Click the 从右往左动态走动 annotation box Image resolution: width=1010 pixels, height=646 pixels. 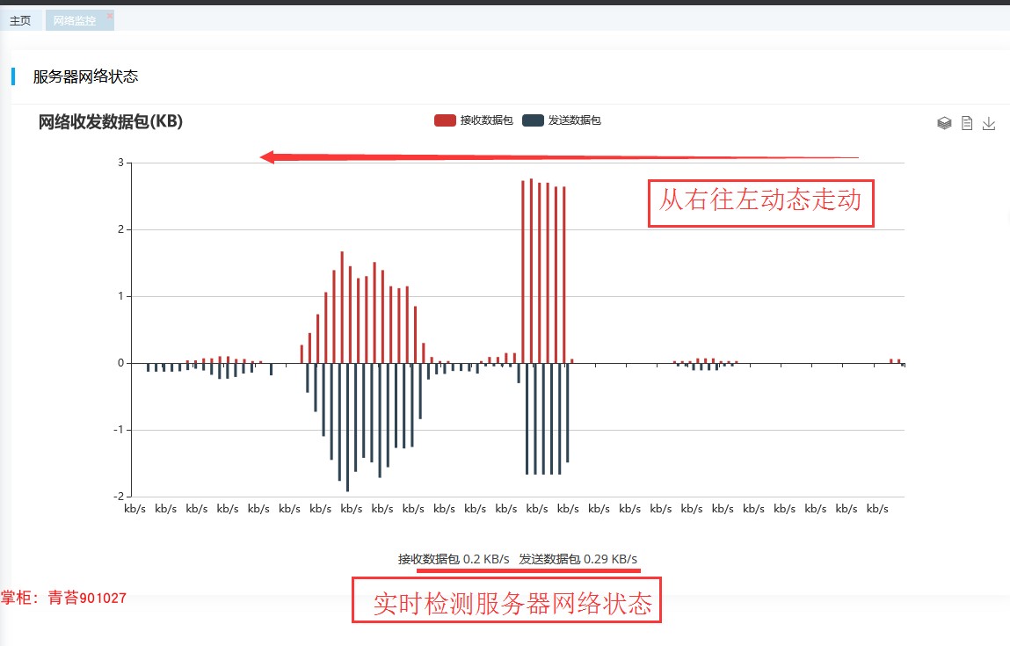(x=760, y=203)
